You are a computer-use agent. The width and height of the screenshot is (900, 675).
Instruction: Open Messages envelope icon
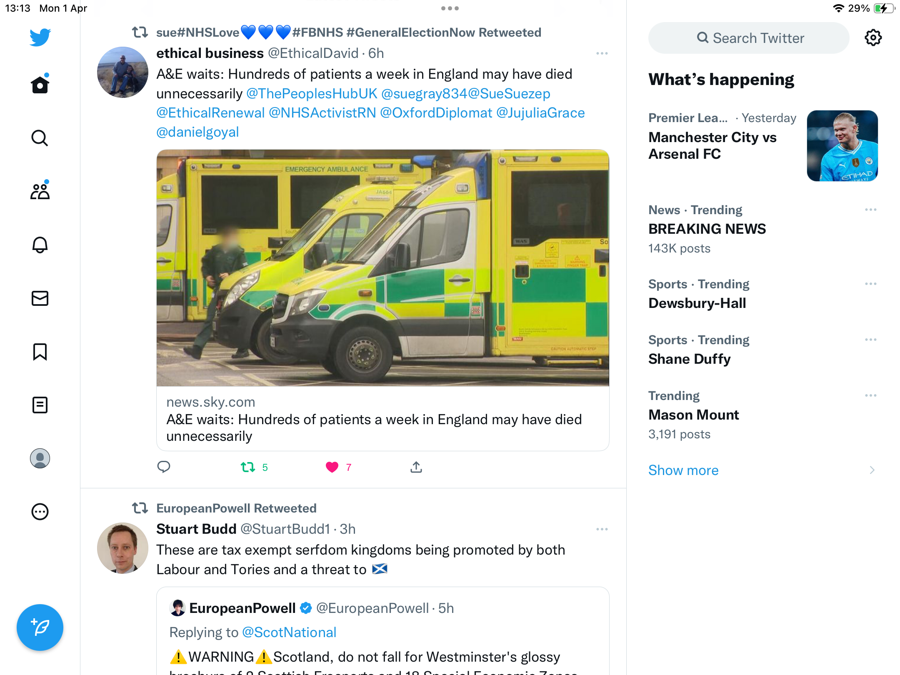click(40, 298)
